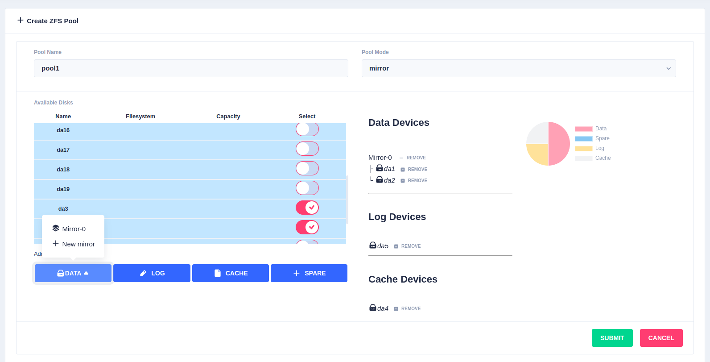Click the LOG button
This screenshot has width=710, height=362.
click(x=152, y=273)
